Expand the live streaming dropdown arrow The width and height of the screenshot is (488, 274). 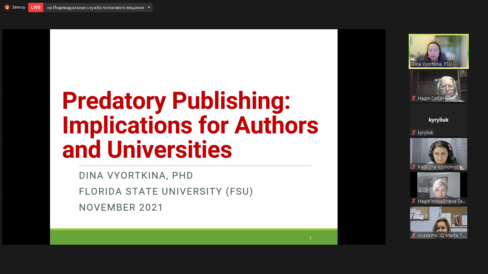[149, 7]
